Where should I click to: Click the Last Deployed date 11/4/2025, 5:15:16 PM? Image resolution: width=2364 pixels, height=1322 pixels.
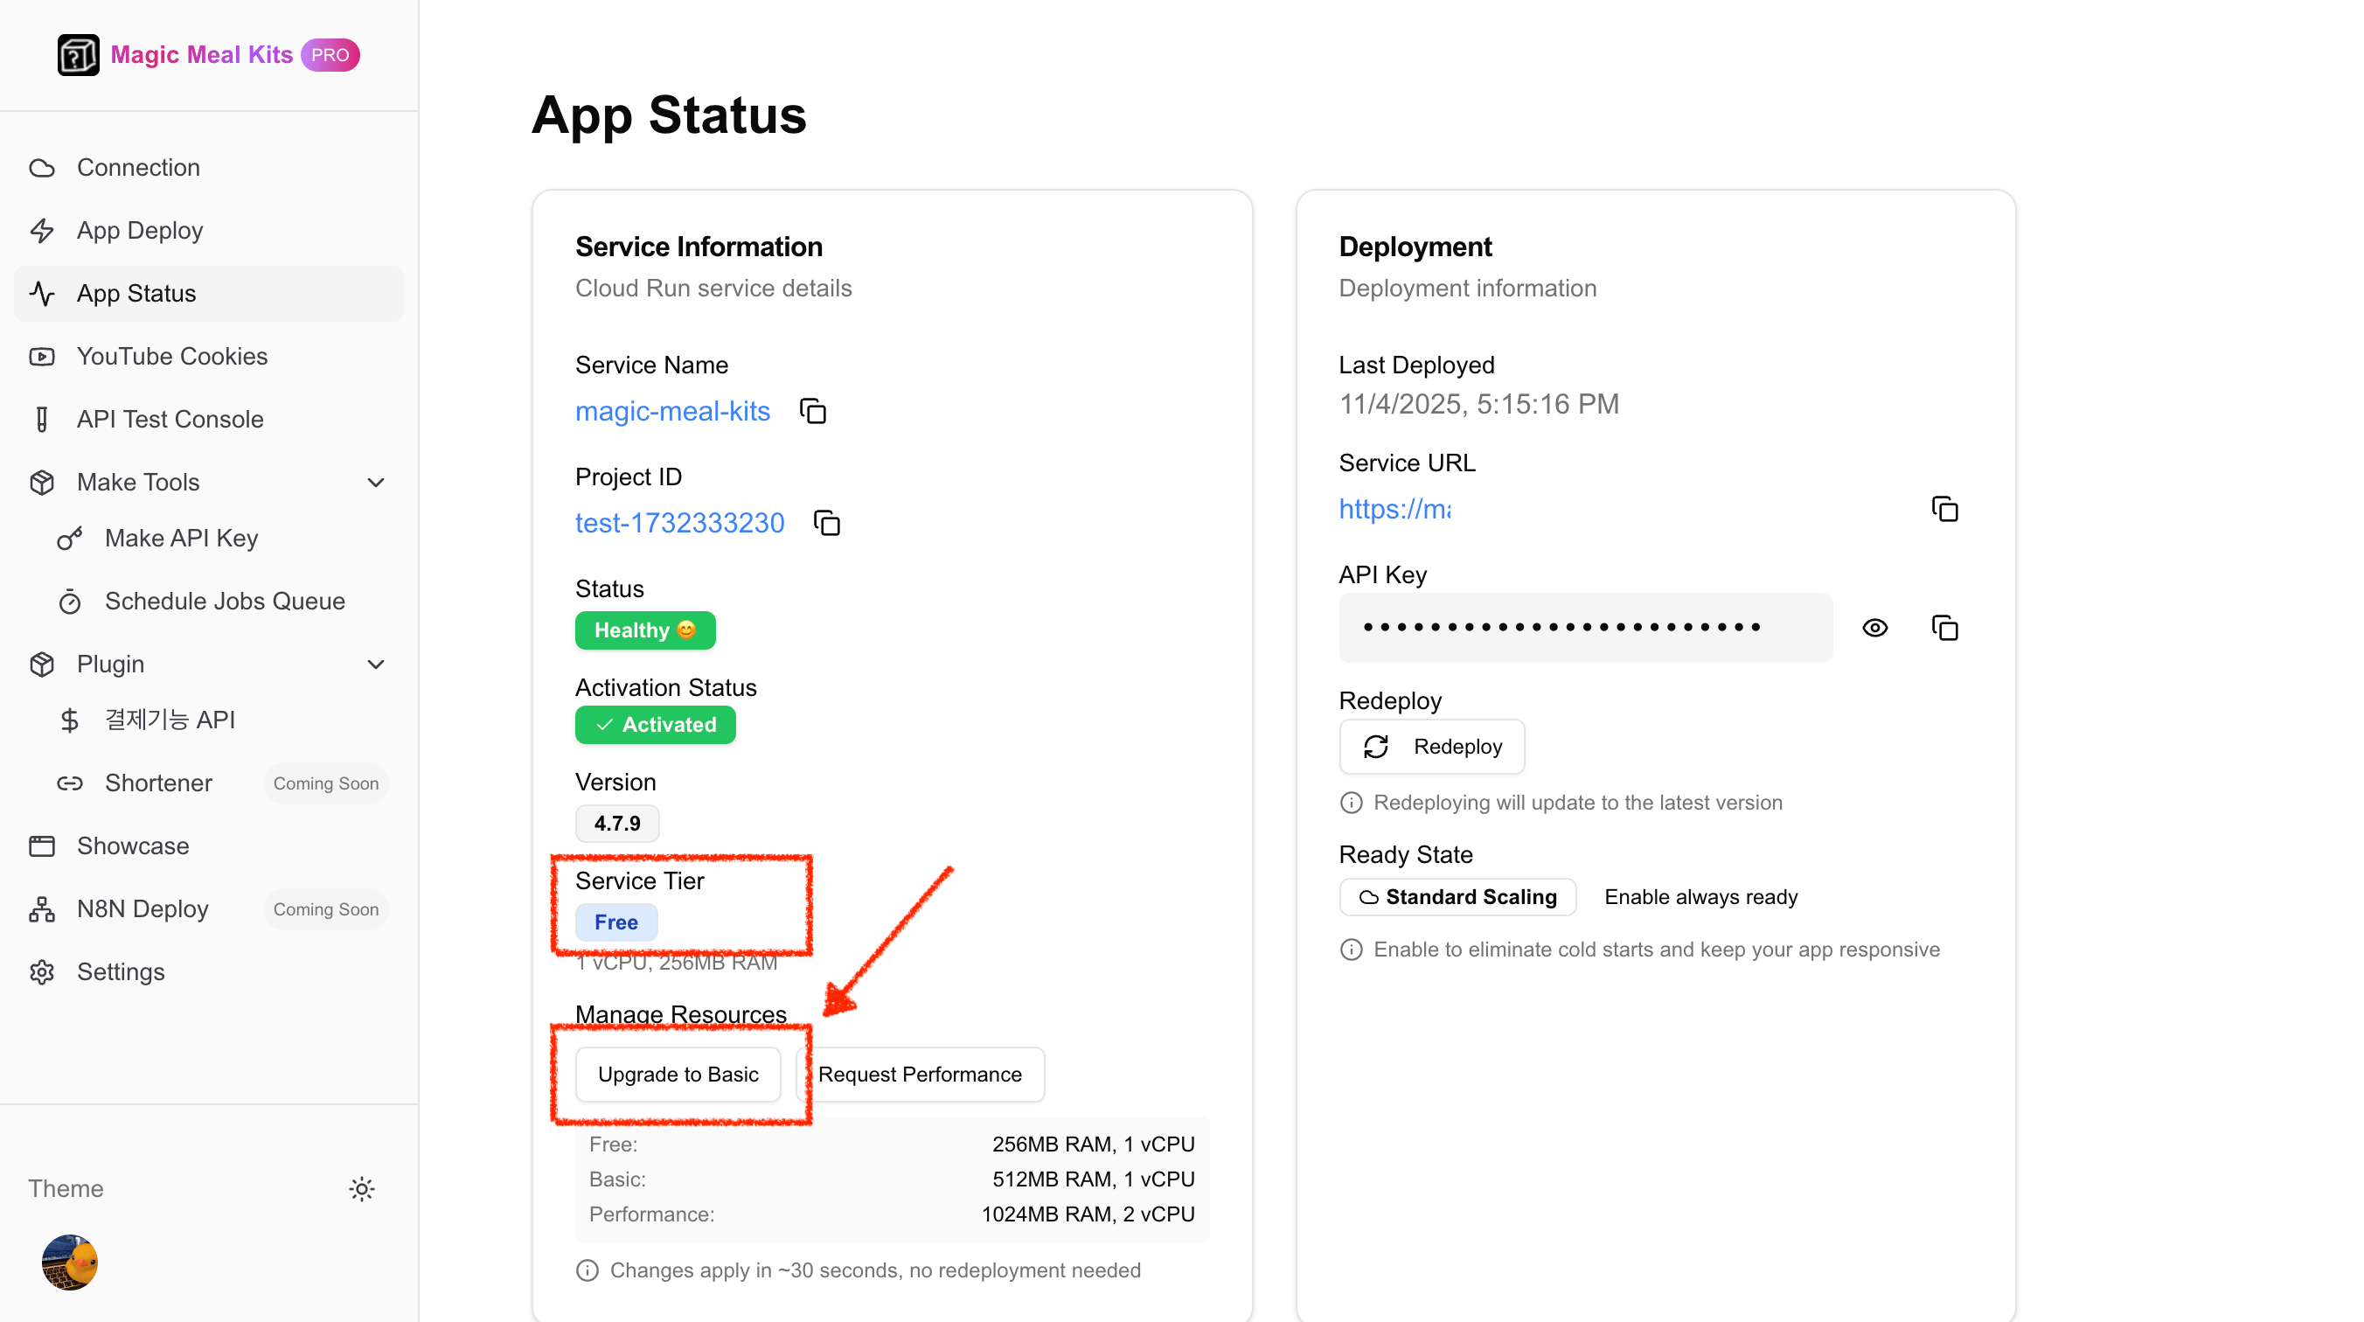(1479, 404)
